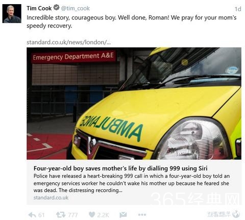Like the tweet via heart icon
Image resolution: width=245 pixels, height=220 pixels.
(x=92, y=214)
